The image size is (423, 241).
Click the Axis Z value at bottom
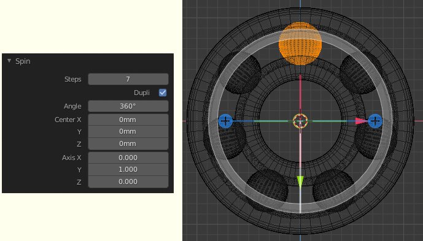pyautogui.click(x=128, y=182)
